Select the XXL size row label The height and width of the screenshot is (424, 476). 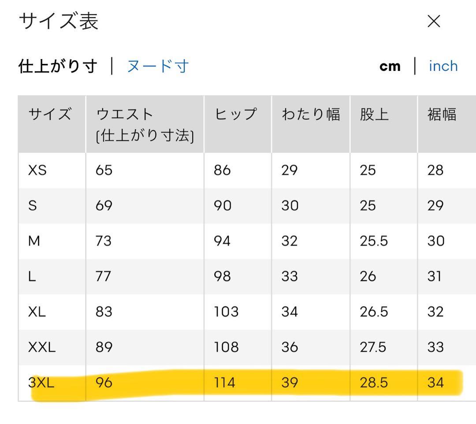(42, 347)
